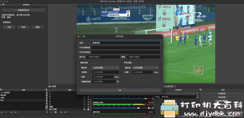Screen dimensions: 244x118
Task: Click text source icon for source 8
Action: 47,102
